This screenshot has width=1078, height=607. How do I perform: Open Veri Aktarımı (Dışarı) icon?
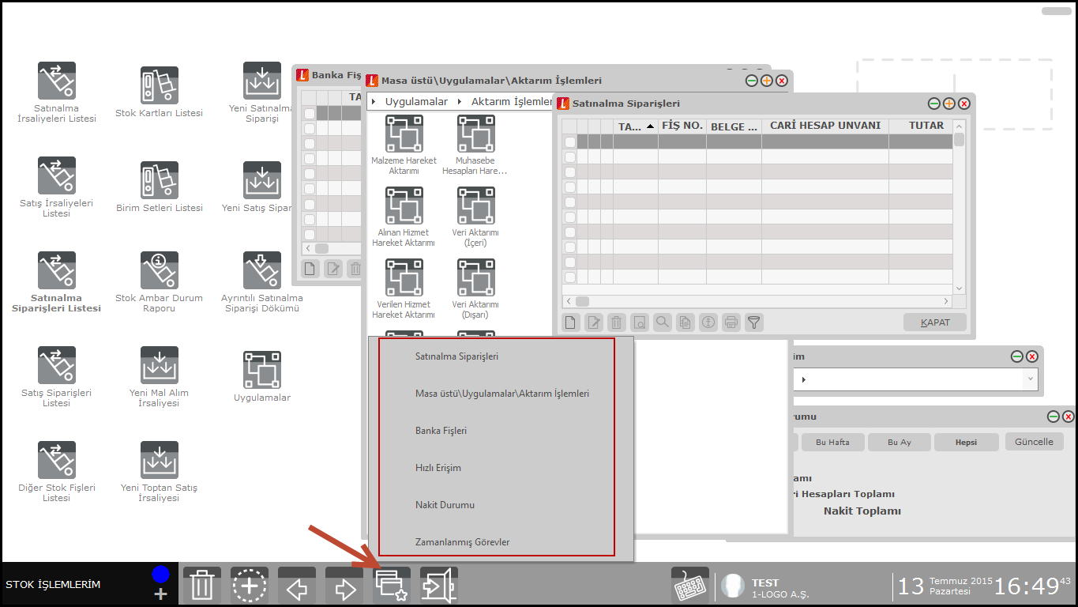point(476,278)
